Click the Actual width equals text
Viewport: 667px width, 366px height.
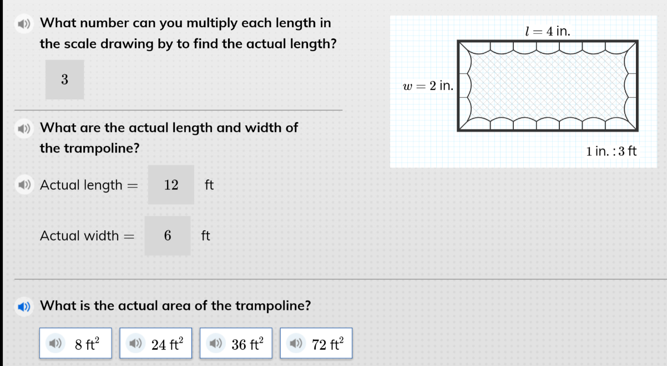tap(87, 236)
